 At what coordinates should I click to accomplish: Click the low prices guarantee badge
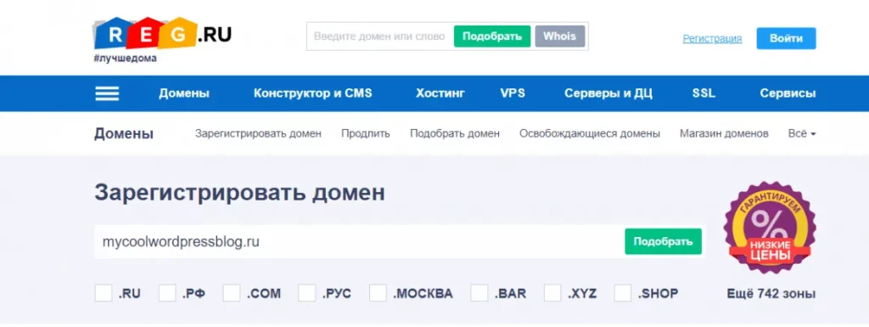point(770,228)
